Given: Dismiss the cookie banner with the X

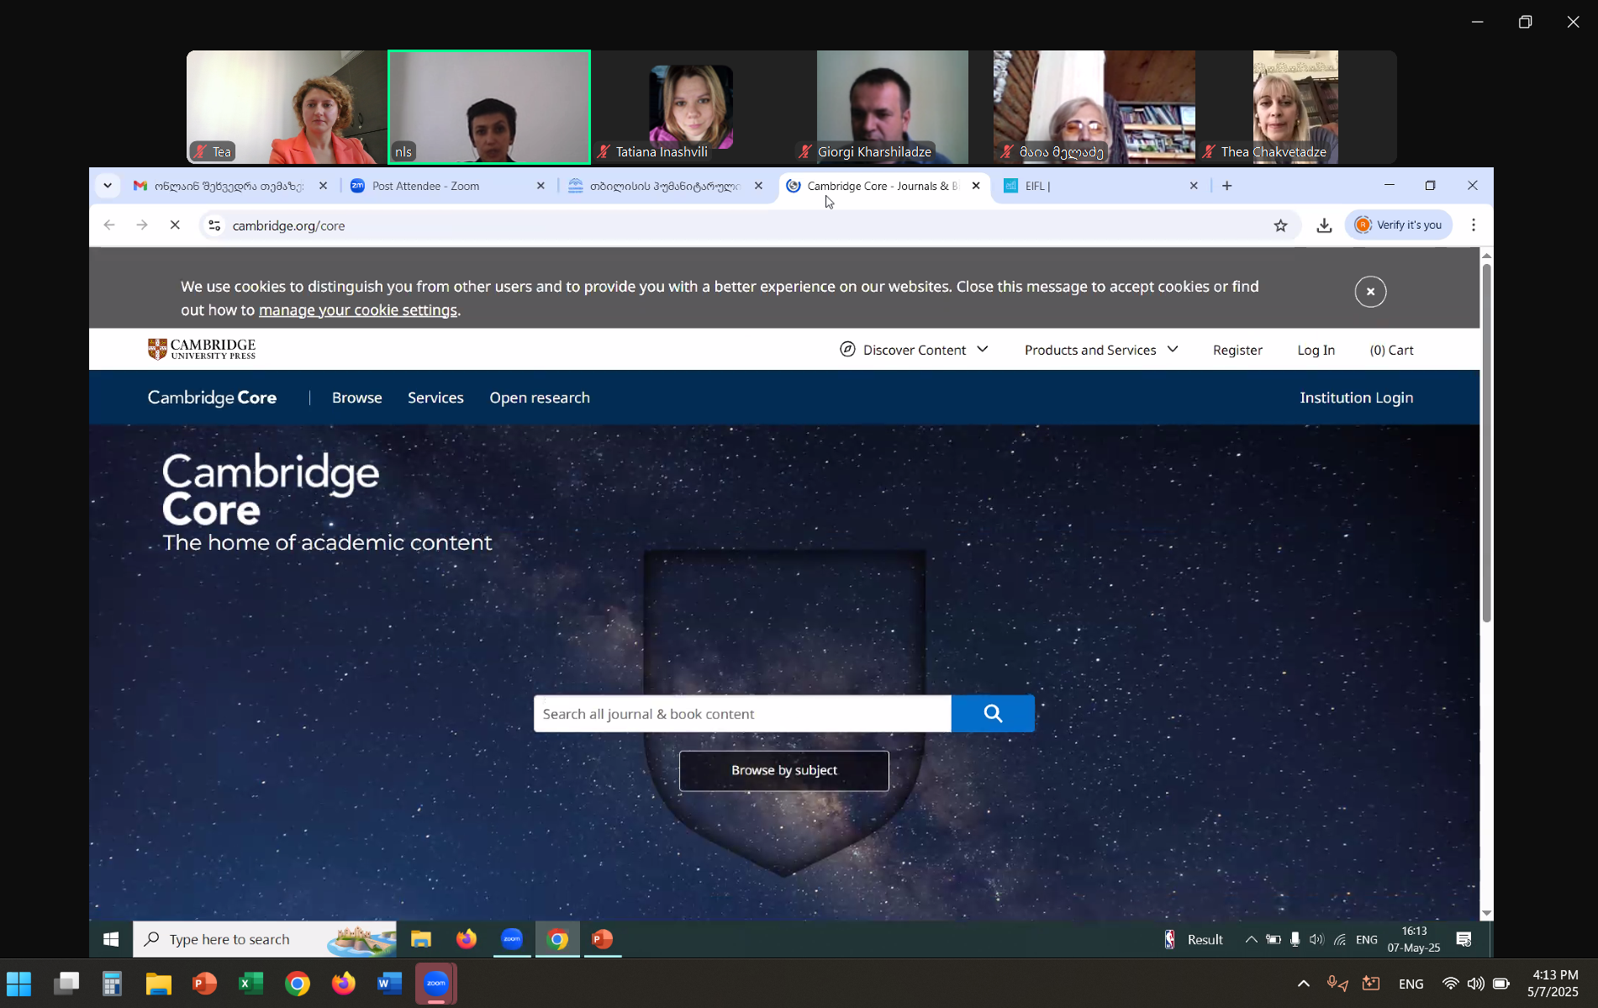Looking at the screenshot, I should [x=1370, y=292].
